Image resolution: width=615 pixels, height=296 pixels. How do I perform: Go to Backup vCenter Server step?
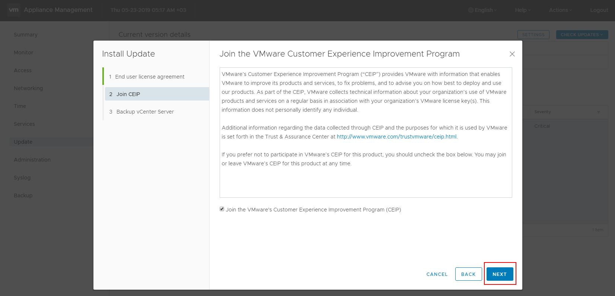pyautogui.click(x=145, y=112)
